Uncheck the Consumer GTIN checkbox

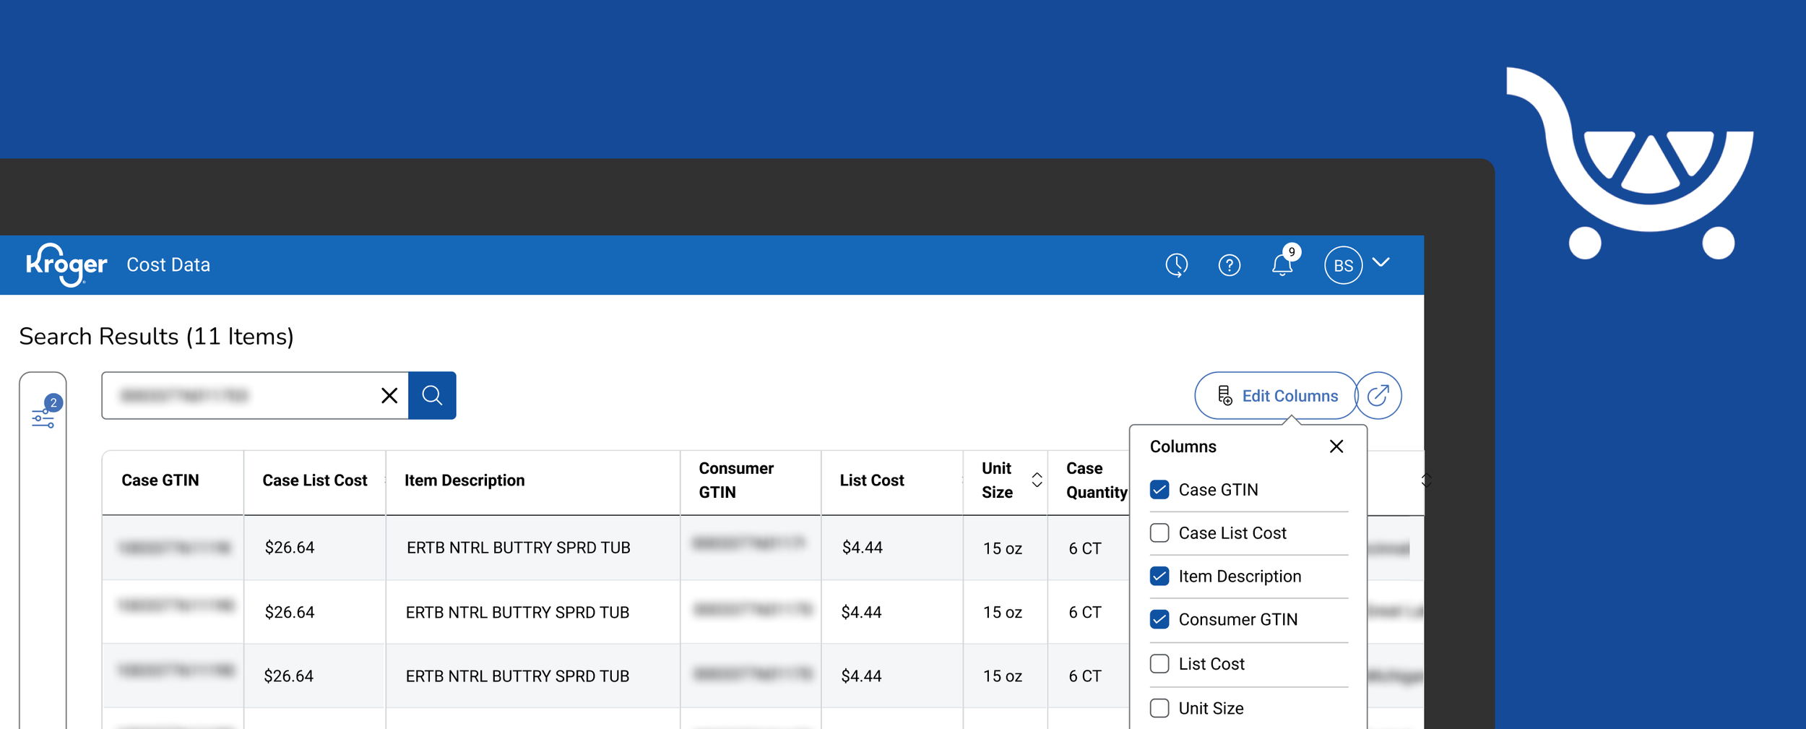(x=1159, y=619)
